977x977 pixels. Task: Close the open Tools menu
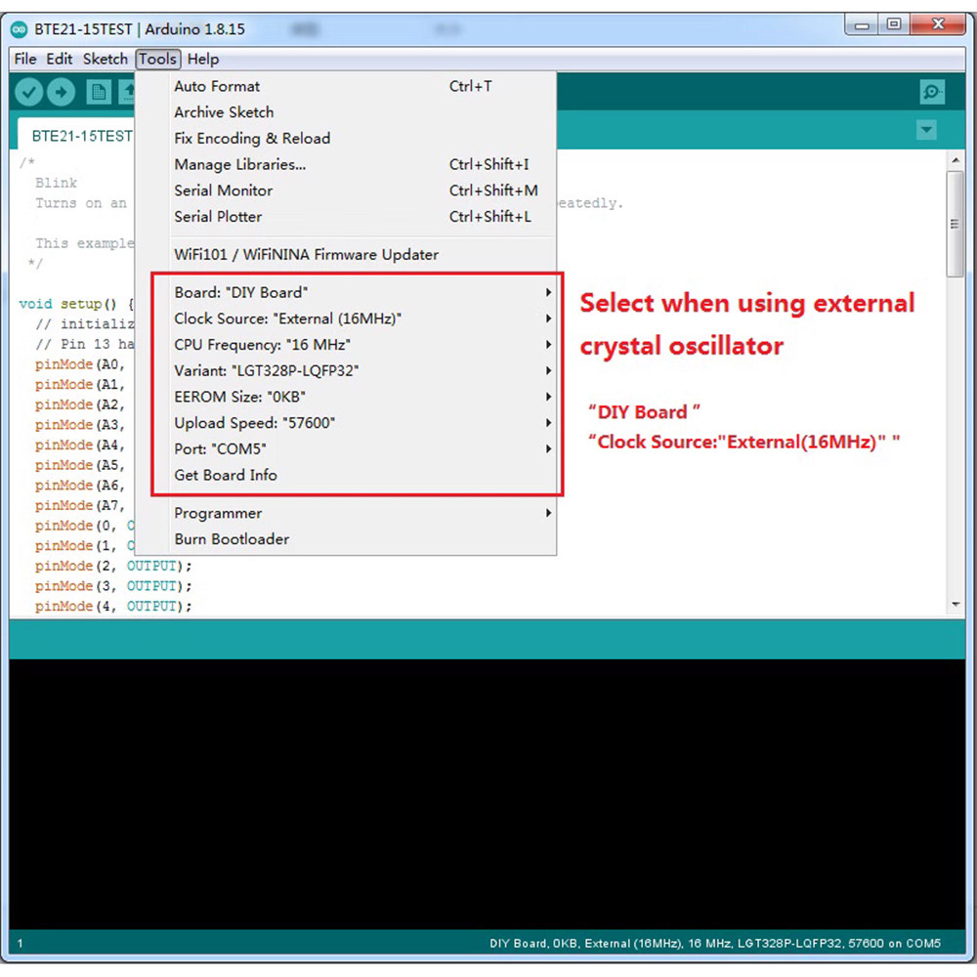[x=157, y=60]
